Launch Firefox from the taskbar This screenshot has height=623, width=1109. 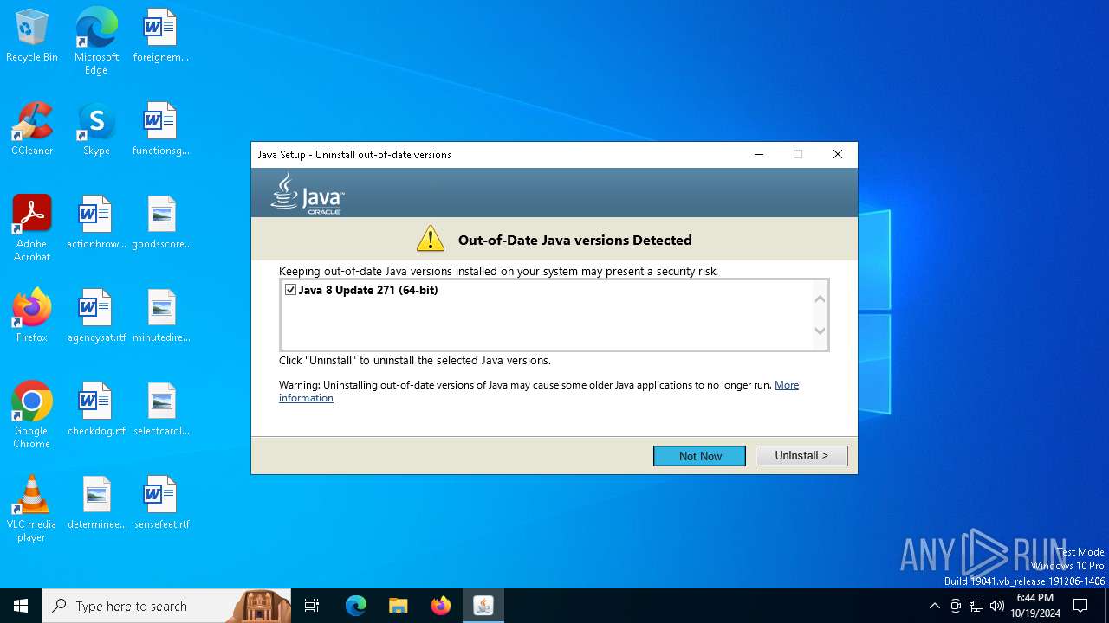pyautogui.click(x=441, y=606)
